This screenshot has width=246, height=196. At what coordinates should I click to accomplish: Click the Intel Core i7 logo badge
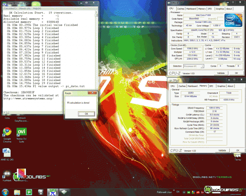pos(233,20)
